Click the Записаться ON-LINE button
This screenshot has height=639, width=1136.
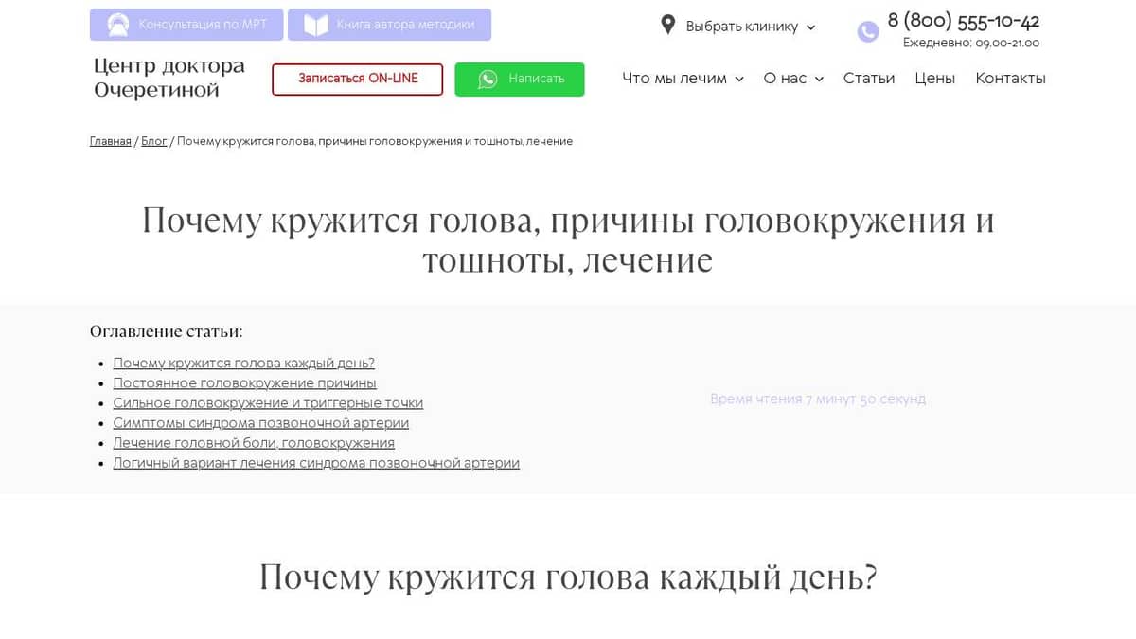click(x=358, y=80)
